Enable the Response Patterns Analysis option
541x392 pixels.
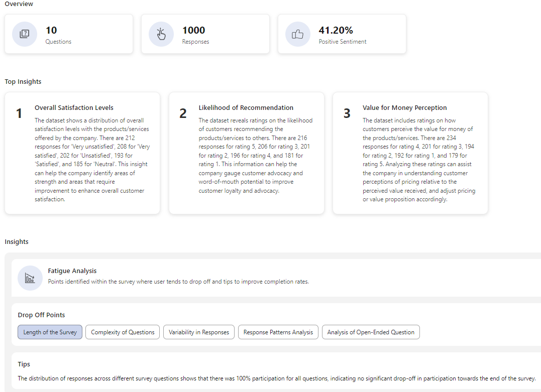click(278, 332)
